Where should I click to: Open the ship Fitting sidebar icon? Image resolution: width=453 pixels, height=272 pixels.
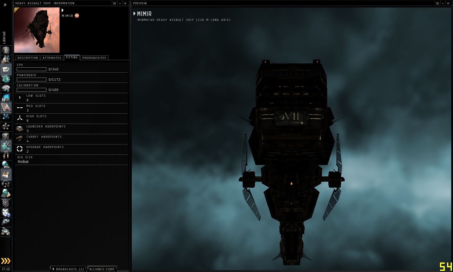click(x=6, y=79)
